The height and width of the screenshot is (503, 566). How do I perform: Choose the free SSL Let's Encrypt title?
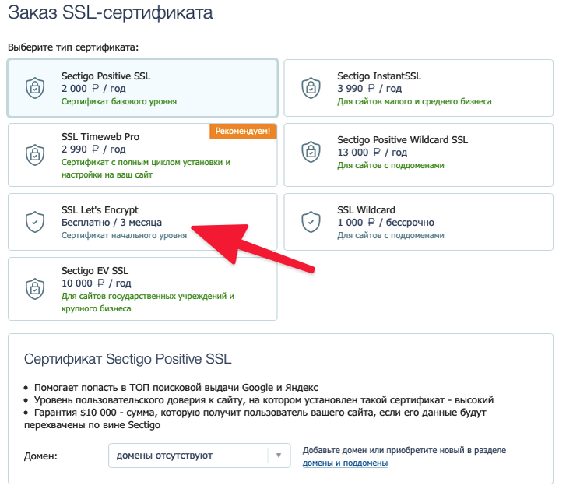pos(100,210)
